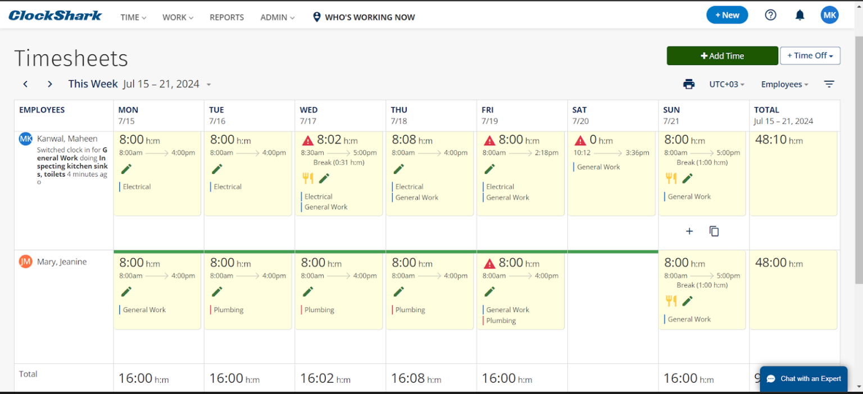863x394 pixels.
Task: Click the green Add Time button
Action: (722, 55)
